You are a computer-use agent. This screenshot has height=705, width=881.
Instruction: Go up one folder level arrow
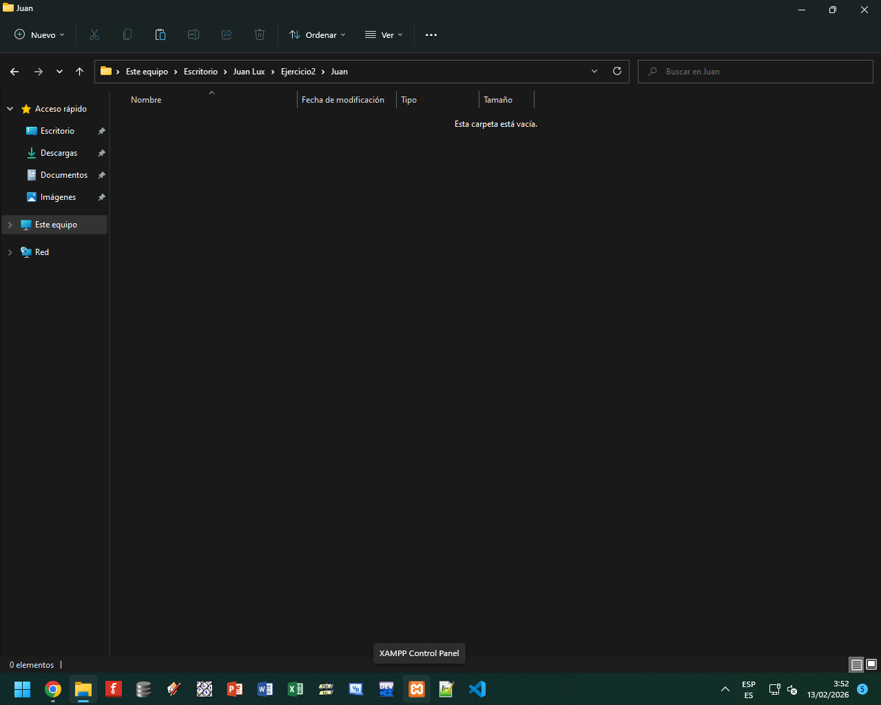80,72
